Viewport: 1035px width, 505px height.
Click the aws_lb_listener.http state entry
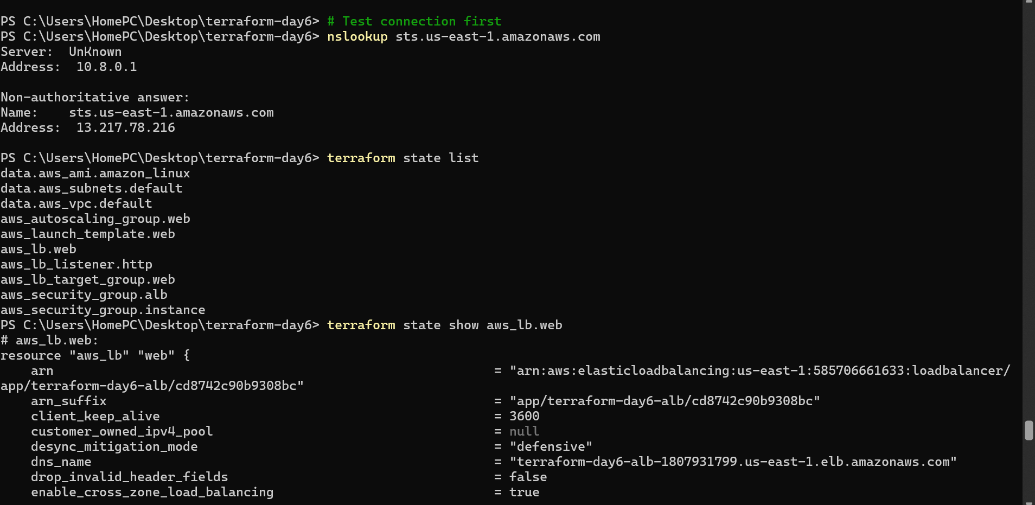[76, 265]
